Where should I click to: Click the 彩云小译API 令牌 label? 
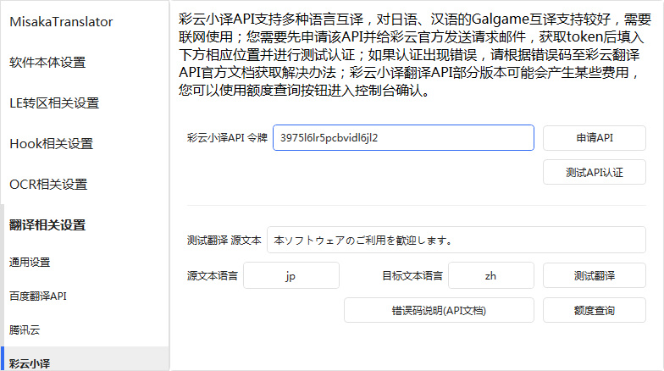pyautogui.click(x=227, y=138)
